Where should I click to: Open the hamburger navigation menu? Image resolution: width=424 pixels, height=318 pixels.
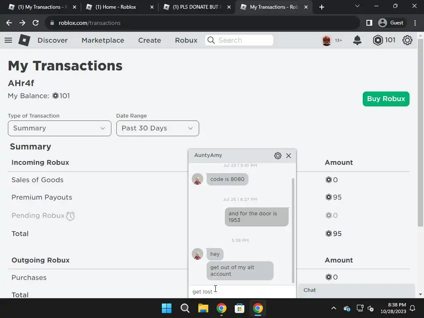[8, 40]
